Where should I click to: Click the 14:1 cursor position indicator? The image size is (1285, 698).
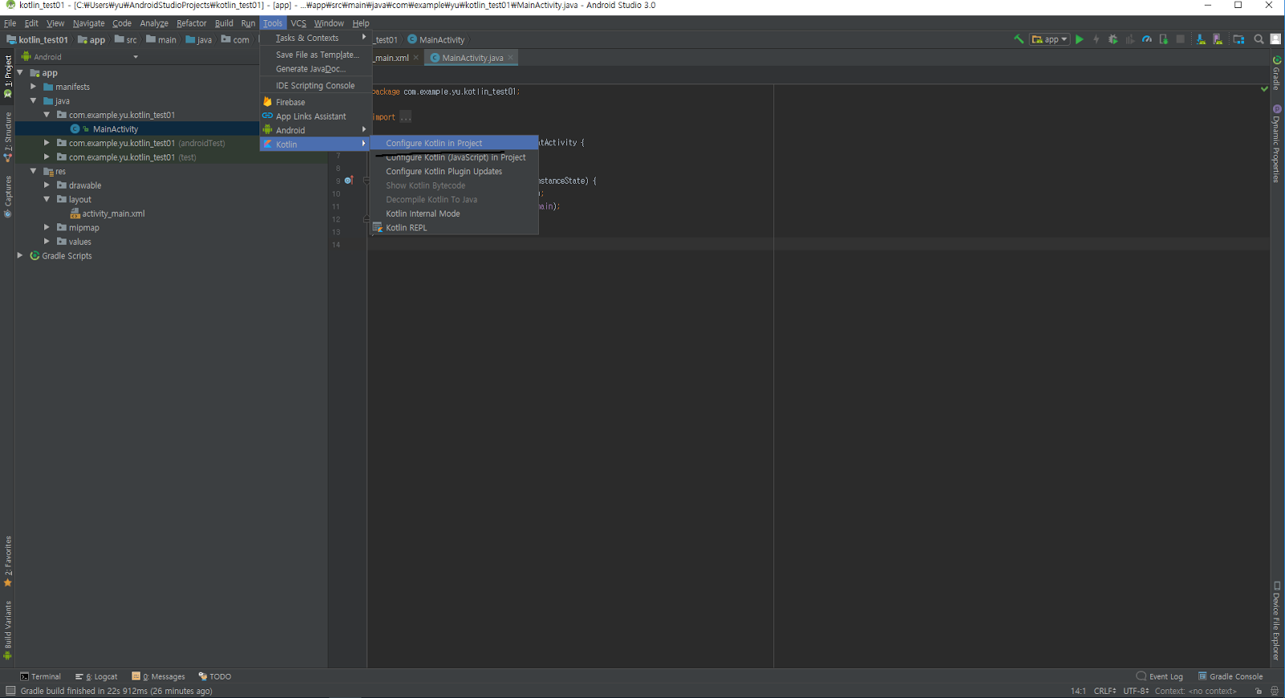[x=1078, y=691]
